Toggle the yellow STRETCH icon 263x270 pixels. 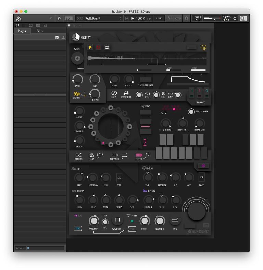[77, 94]
